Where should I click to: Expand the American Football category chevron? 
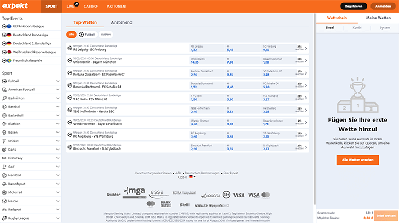(58, 89)
